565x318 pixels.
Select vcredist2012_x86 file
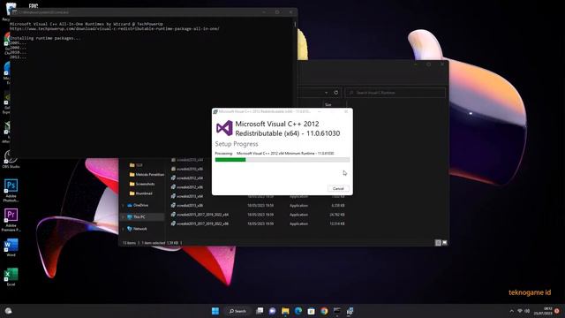(187, 187)
